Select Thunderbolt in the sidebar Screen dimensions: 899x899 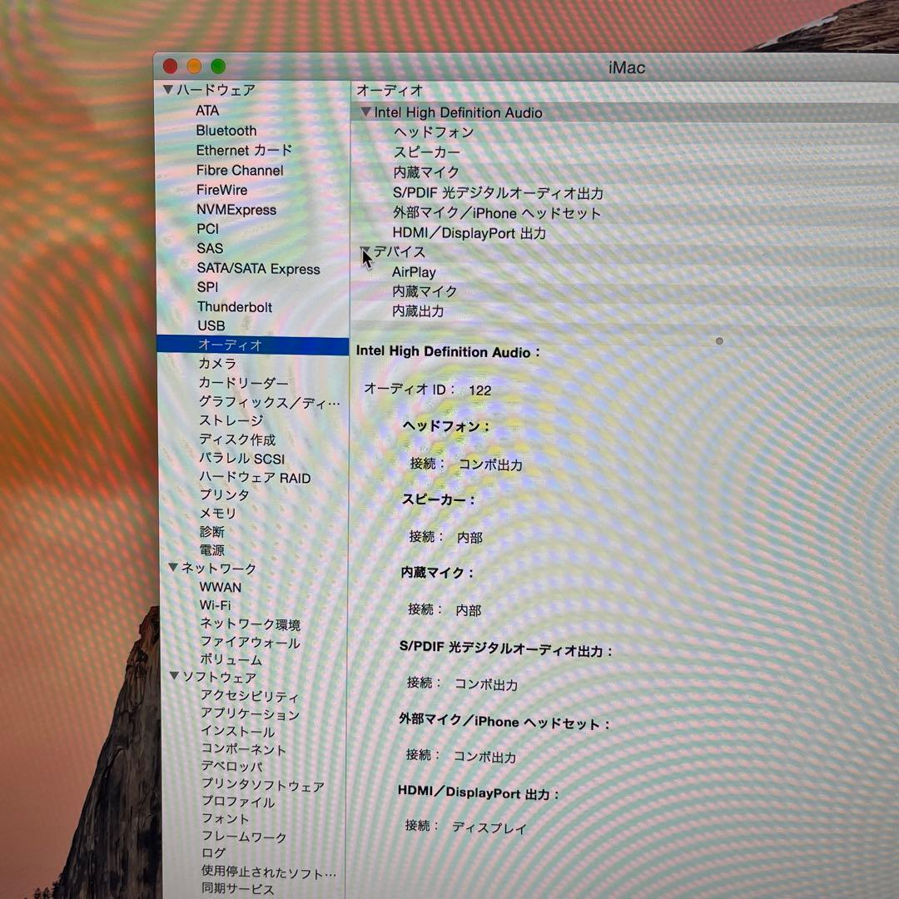[x=235, y=307]
